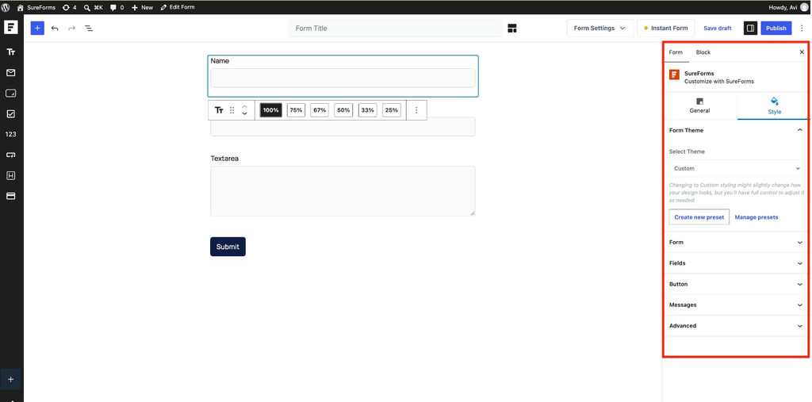Set field width to 67%

coord(320,110)
